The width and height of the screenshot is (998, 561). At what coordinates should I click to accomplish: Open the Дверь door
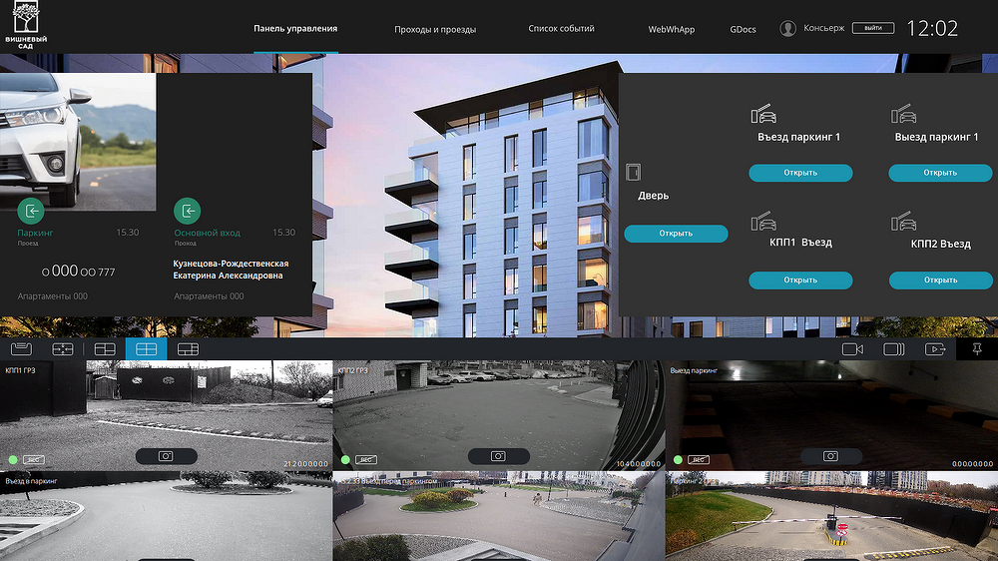[x=676, y=234]
